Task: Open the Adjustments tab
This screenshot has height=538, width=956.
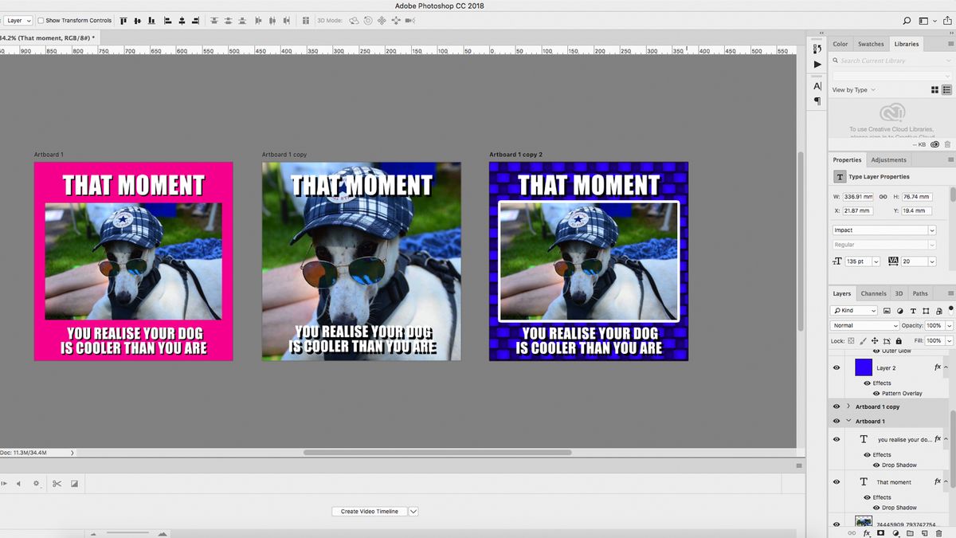Action: [888, 159]
